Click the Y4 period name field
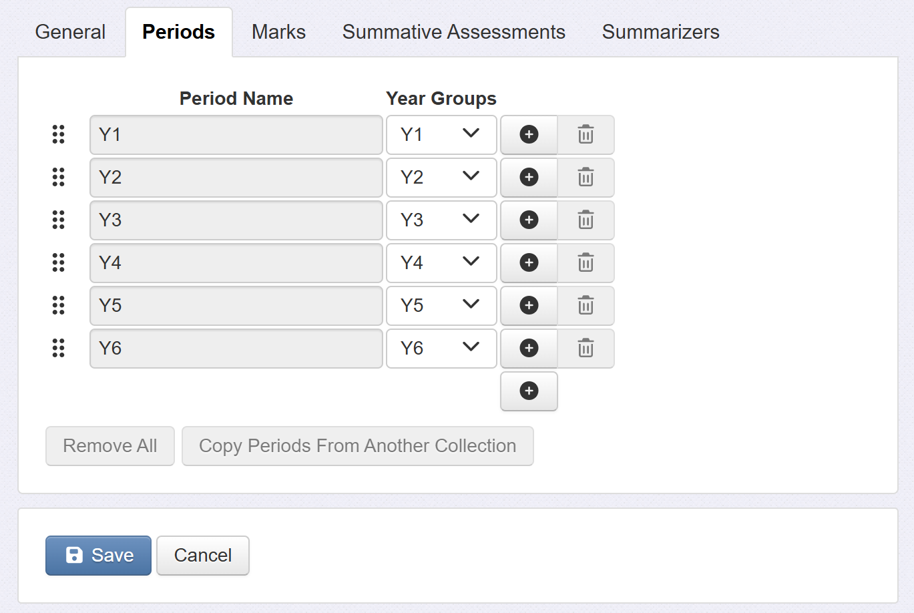The width and height of the screenshot is (914, 613). click(236, 263)
